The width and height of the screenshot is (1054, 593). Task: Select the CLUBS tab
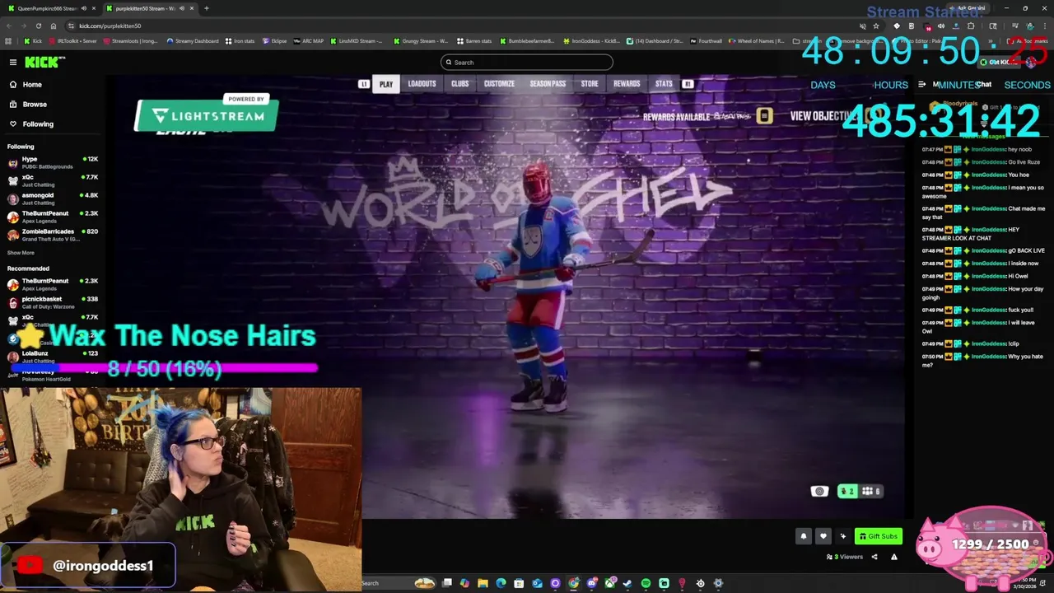click(459, 84)
